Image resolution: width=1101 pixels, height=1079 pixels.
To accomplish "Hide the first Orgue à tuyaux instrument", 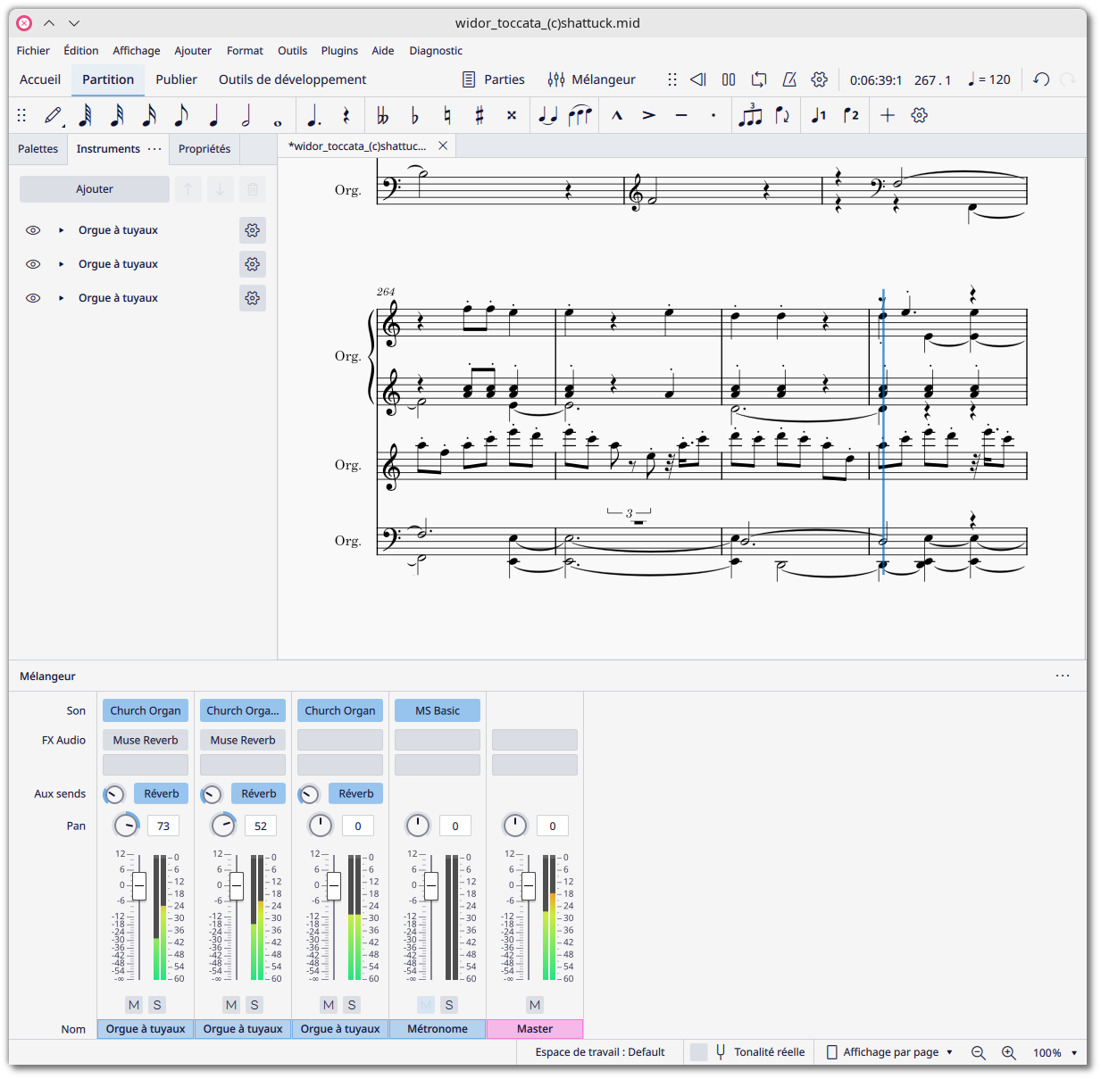I will coord(33,230).
